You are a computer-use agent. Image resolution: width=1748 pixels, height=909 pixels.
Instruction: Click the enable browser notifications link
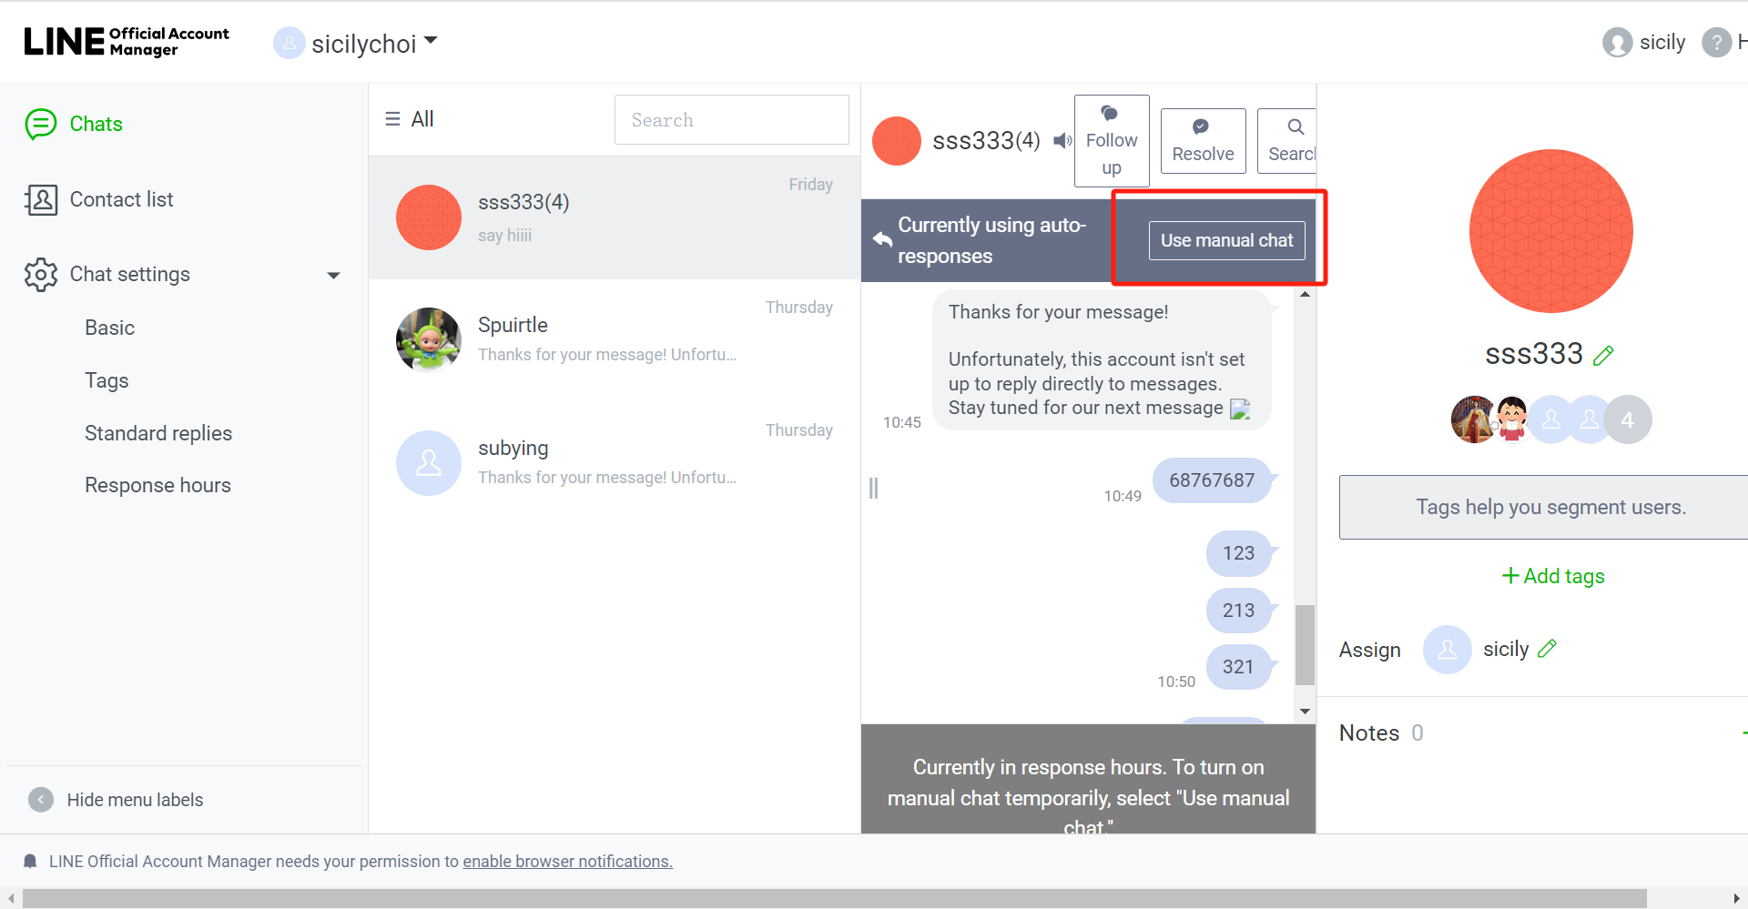point(566,861)
